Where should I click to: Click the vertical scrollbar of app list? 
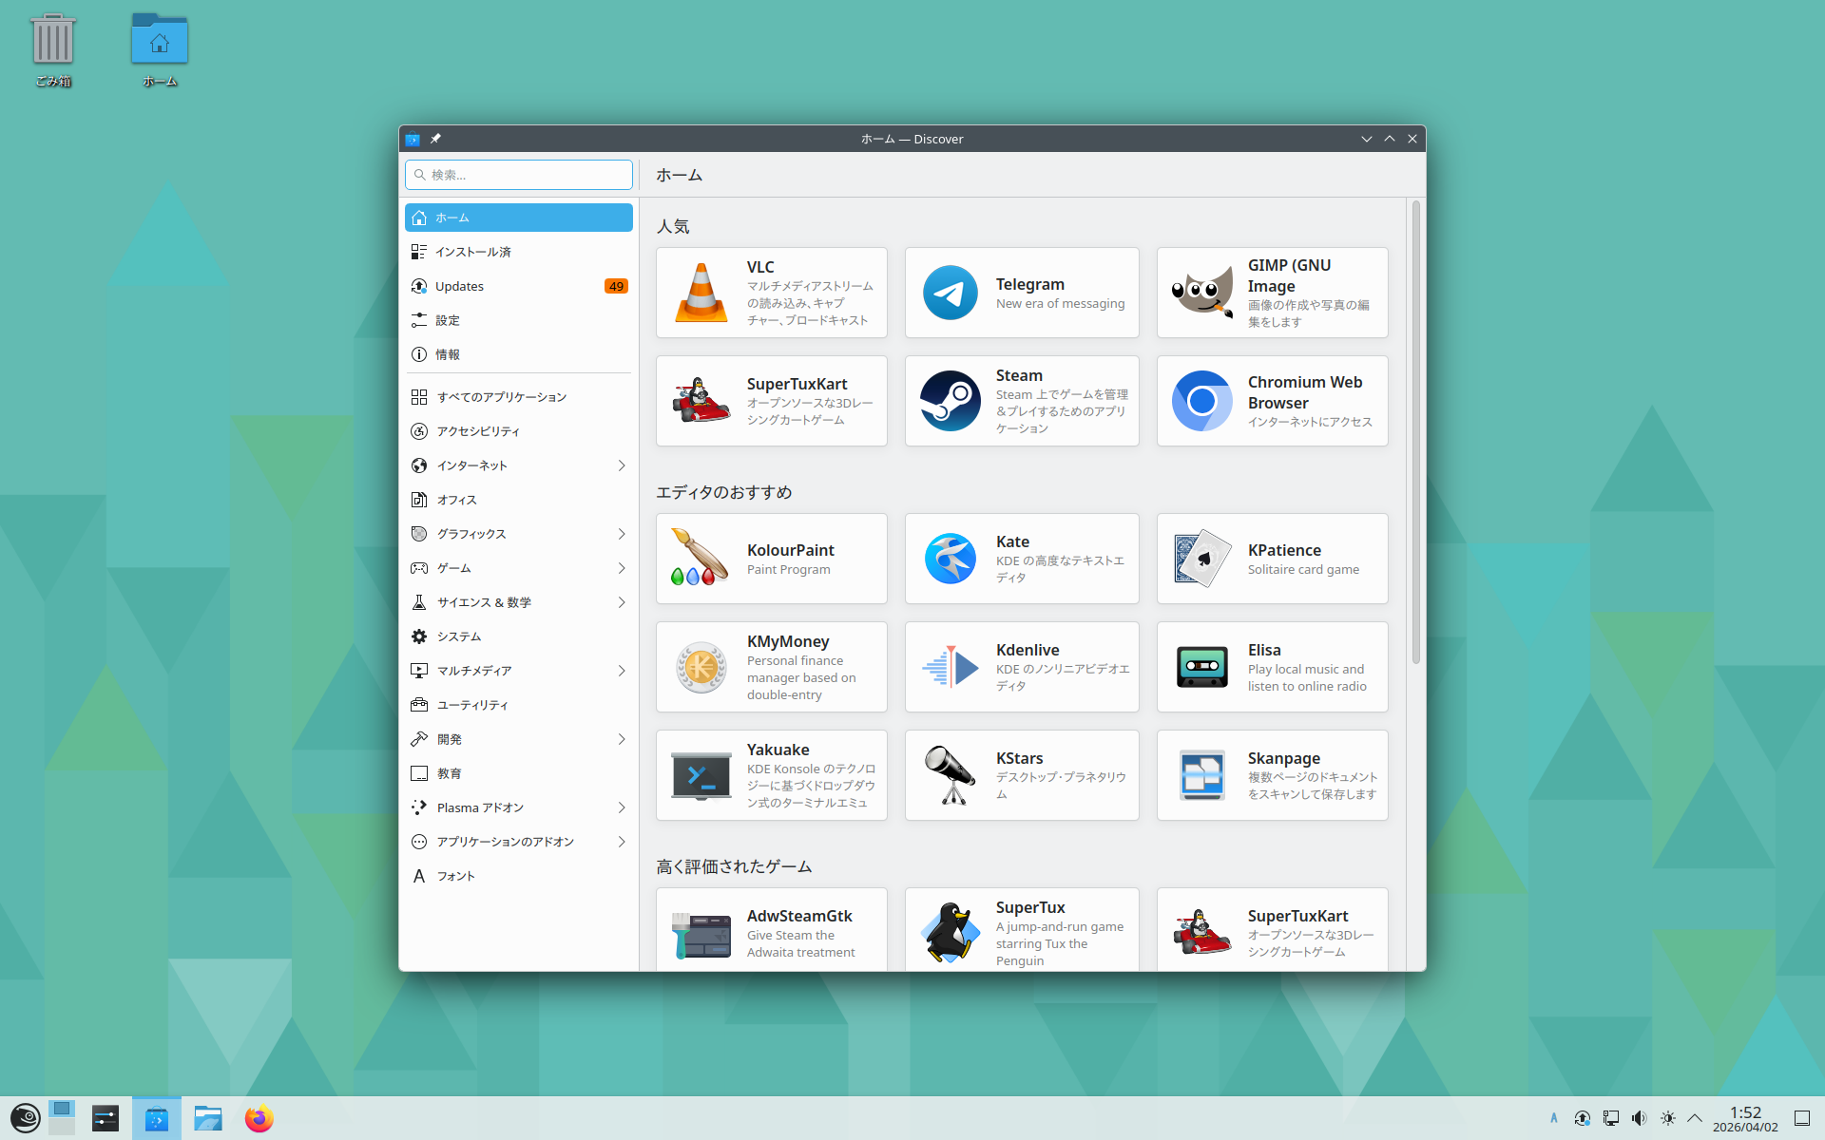click(x=1415, y=432)
